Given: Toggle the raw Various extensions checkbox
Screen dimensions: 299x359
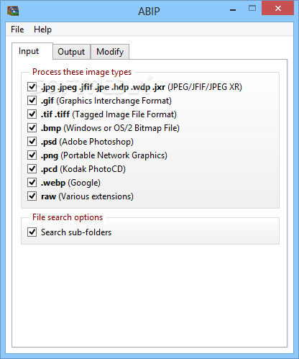Looking at the screenshot, I should pyautogui.click(x=32, y=196).
